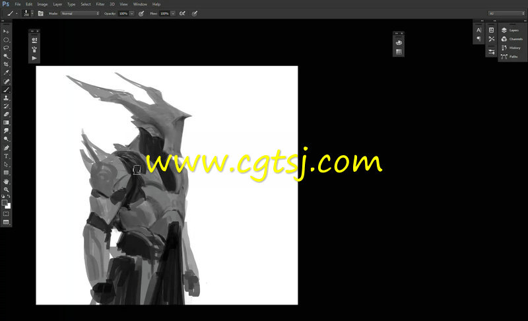Select the Rectangle shape tool
The image size is (528, 321).
[6, 172]
